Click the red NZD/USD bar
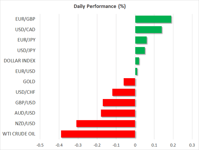This screenshot has height=150, width=199. pyautogui.click(x=106, y=124)
